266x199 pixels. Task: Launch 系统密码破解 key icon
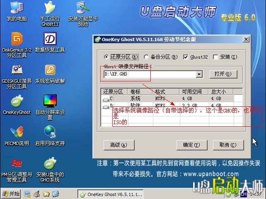[x=50, y=70]
